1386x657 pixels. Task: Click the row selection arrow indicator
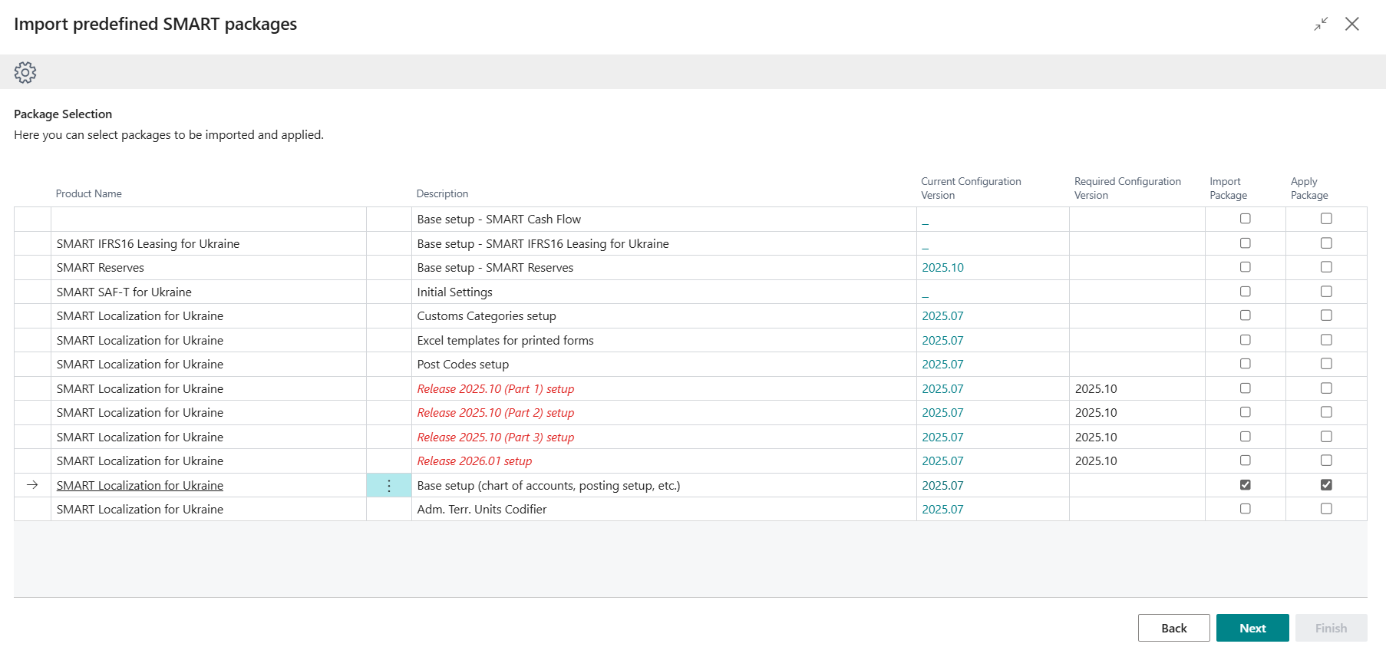32,485
